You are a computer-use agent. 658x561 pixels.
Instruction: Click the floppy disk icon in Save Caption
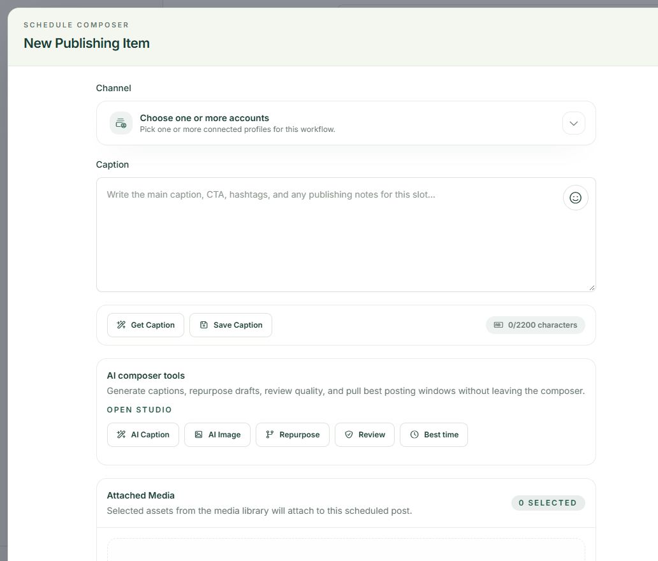tap(204, 324)
